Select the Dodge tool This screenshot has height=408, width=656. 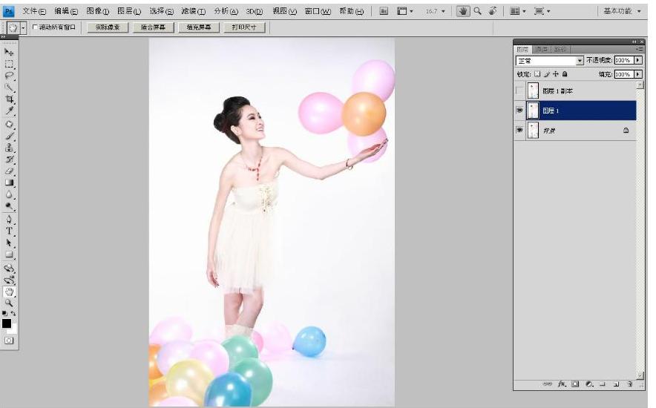(x=9, y=206)
